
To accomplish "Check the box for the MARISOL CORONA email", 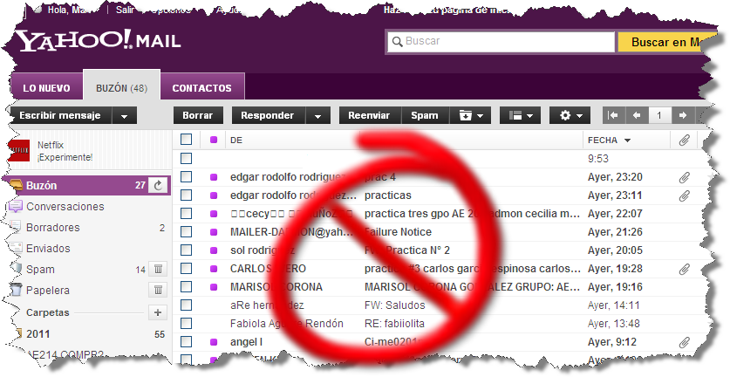I will 187,286.
